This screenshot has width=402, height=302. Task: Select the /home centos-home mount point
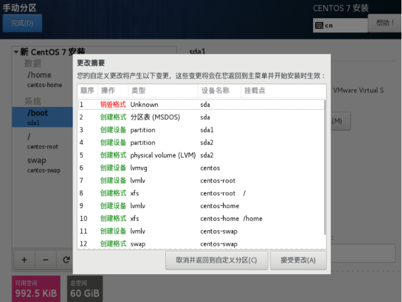[42, 80]
